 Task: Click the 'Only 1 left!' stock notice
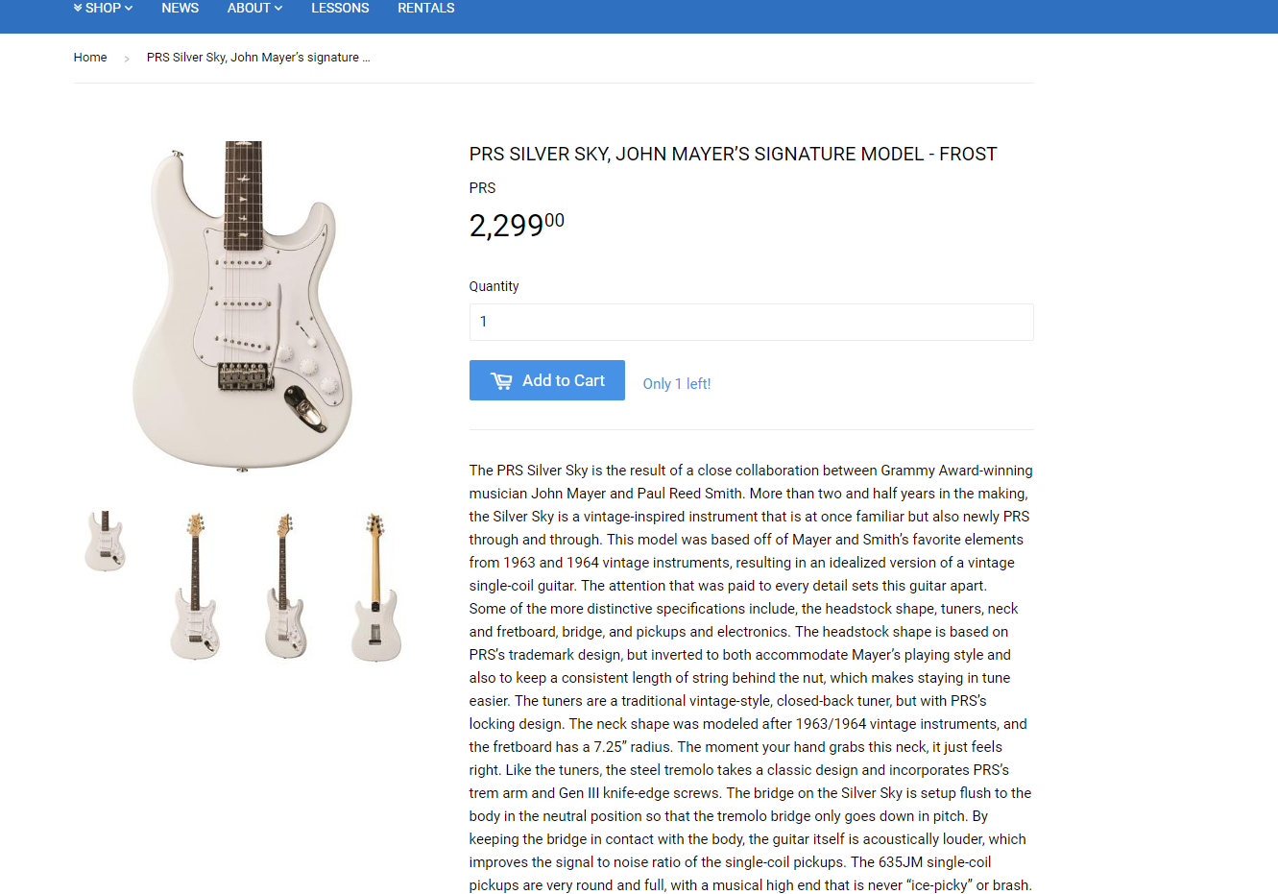pyautogui.click(x=677, y=383)
